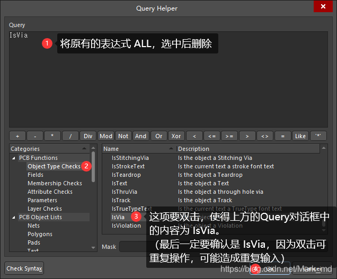The width and height of the screenshot is (337, 279).
Task: Click the Description column header
Action: pyautogui.click(x=248, y=149)
